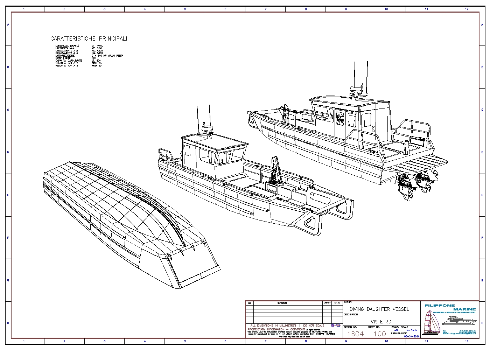
Task: Select the '2 X 140 HP VOLVO PENTA' specification
Action: click(x=107, y=56)
